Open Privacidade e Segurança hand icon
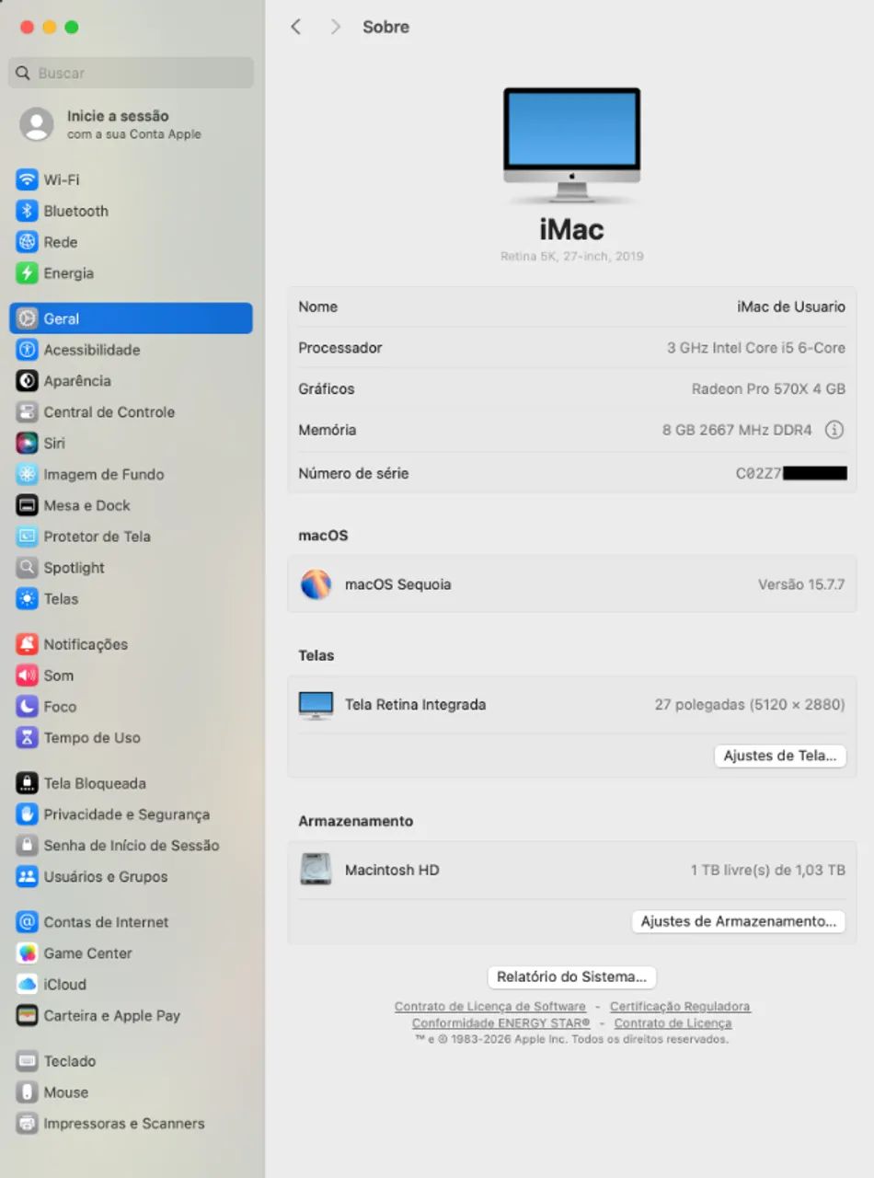Screen dimensions: 874x1178 pyautogui.click(x=28, y=814)
